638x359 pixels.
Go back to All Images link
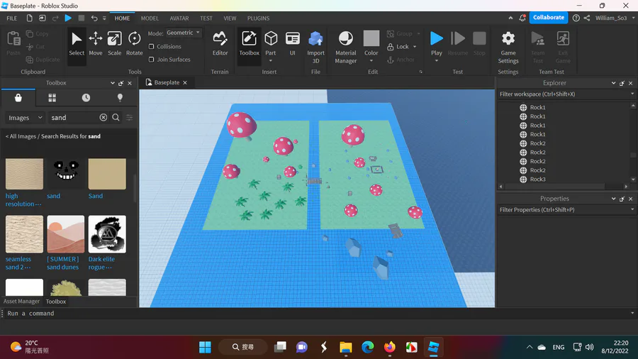coord(21,136)
